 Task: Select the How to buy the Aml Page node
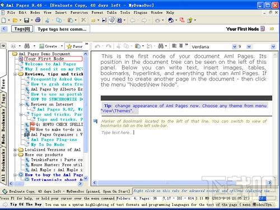point(54,175)
